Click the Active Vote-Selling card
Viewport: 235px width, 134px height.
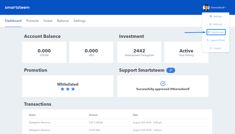186,52
